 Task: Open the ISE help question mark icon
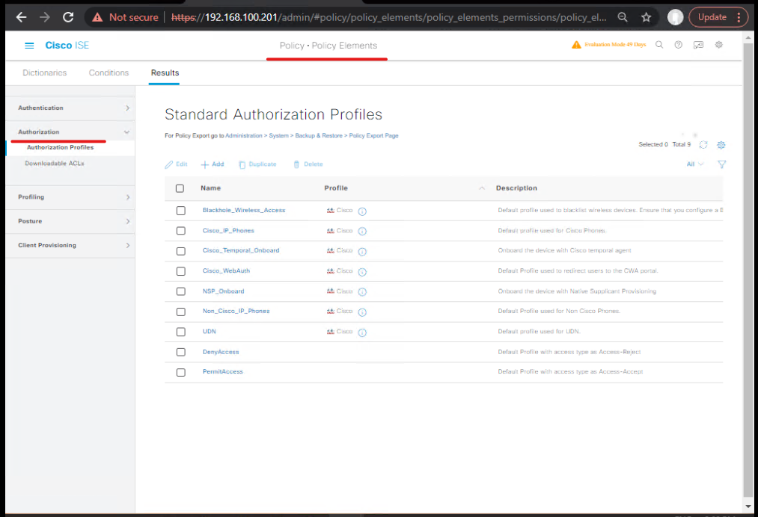(678, 44)
